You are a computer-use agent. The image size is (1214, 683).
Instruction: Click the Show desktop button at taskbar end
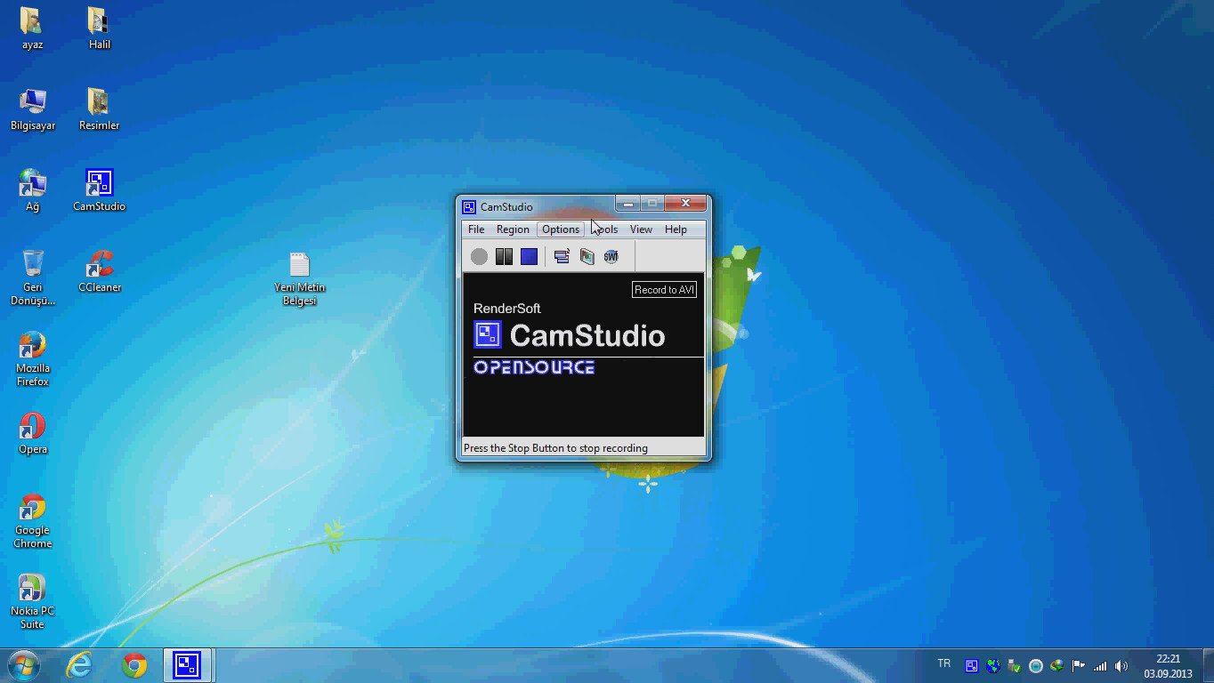tap(1207, 665)
